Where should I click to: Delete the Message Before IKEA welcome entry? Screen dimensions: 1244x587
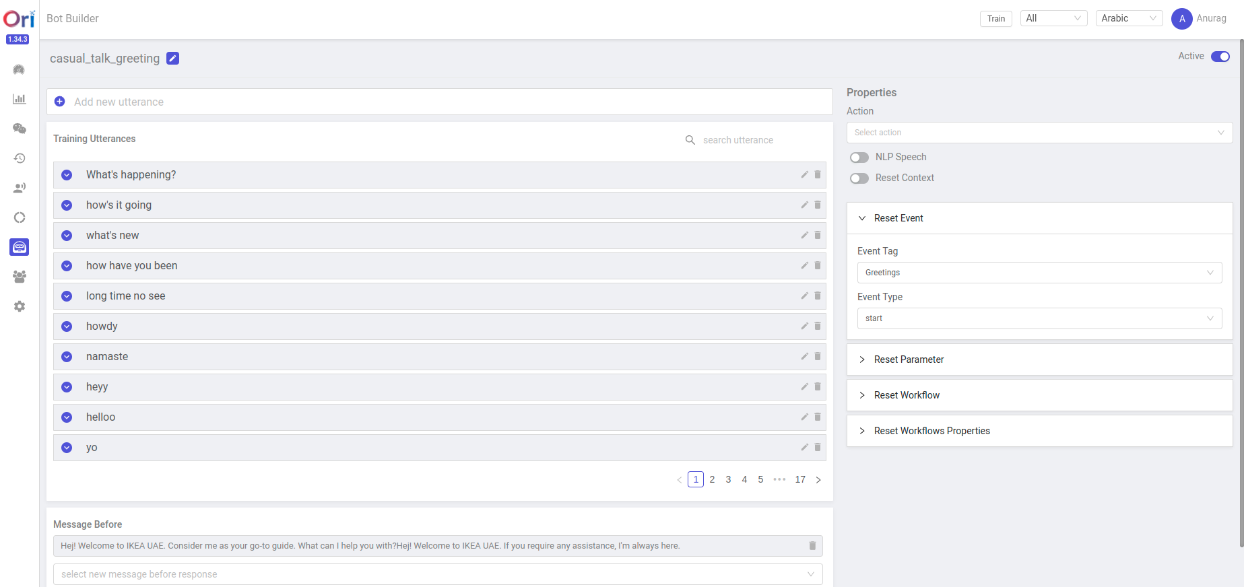(812, 546)
